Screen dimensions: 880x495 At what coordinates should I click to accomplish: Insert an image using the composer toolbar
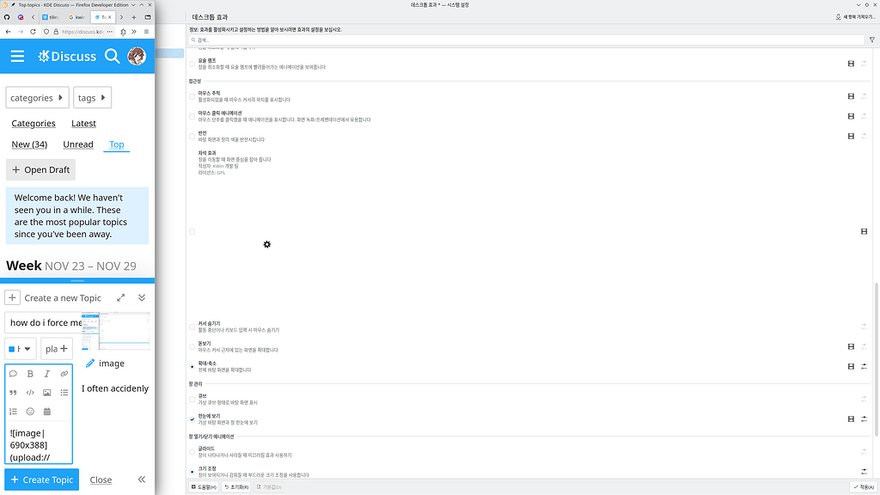(x=47, y=392)
